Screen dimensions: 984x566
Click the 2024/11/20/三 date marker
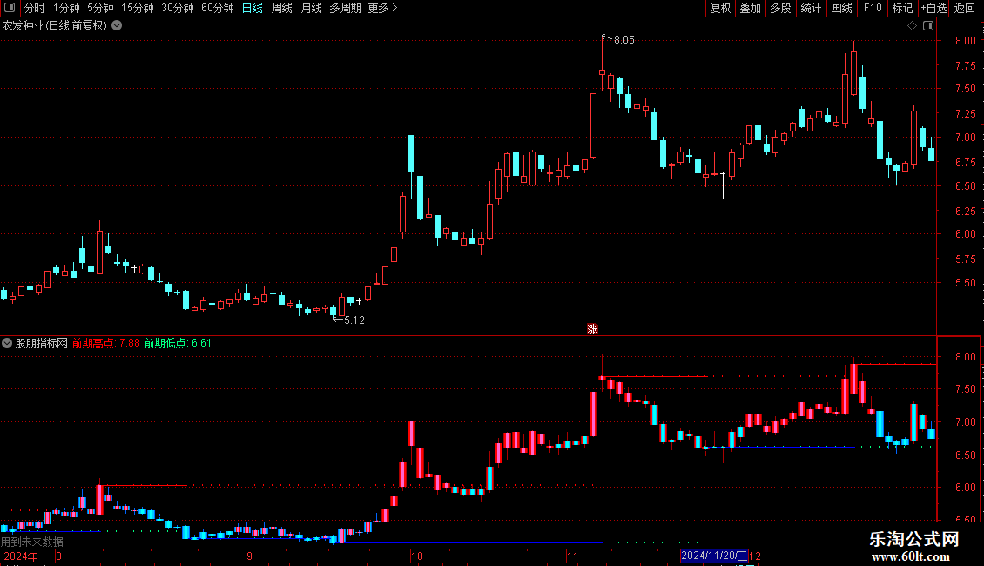(714, 556)
